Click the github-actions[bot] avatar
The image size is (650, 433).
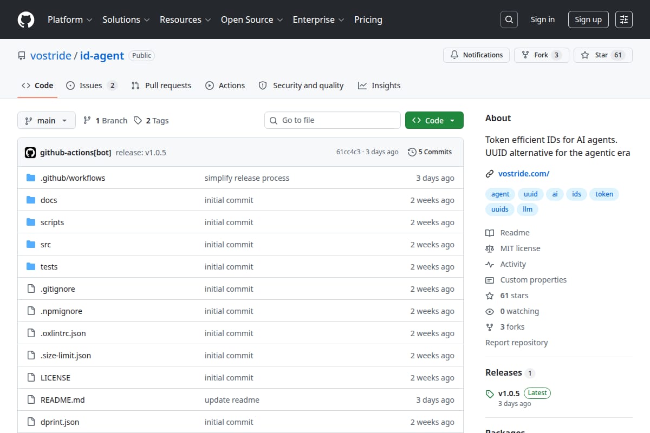(30, 153)
